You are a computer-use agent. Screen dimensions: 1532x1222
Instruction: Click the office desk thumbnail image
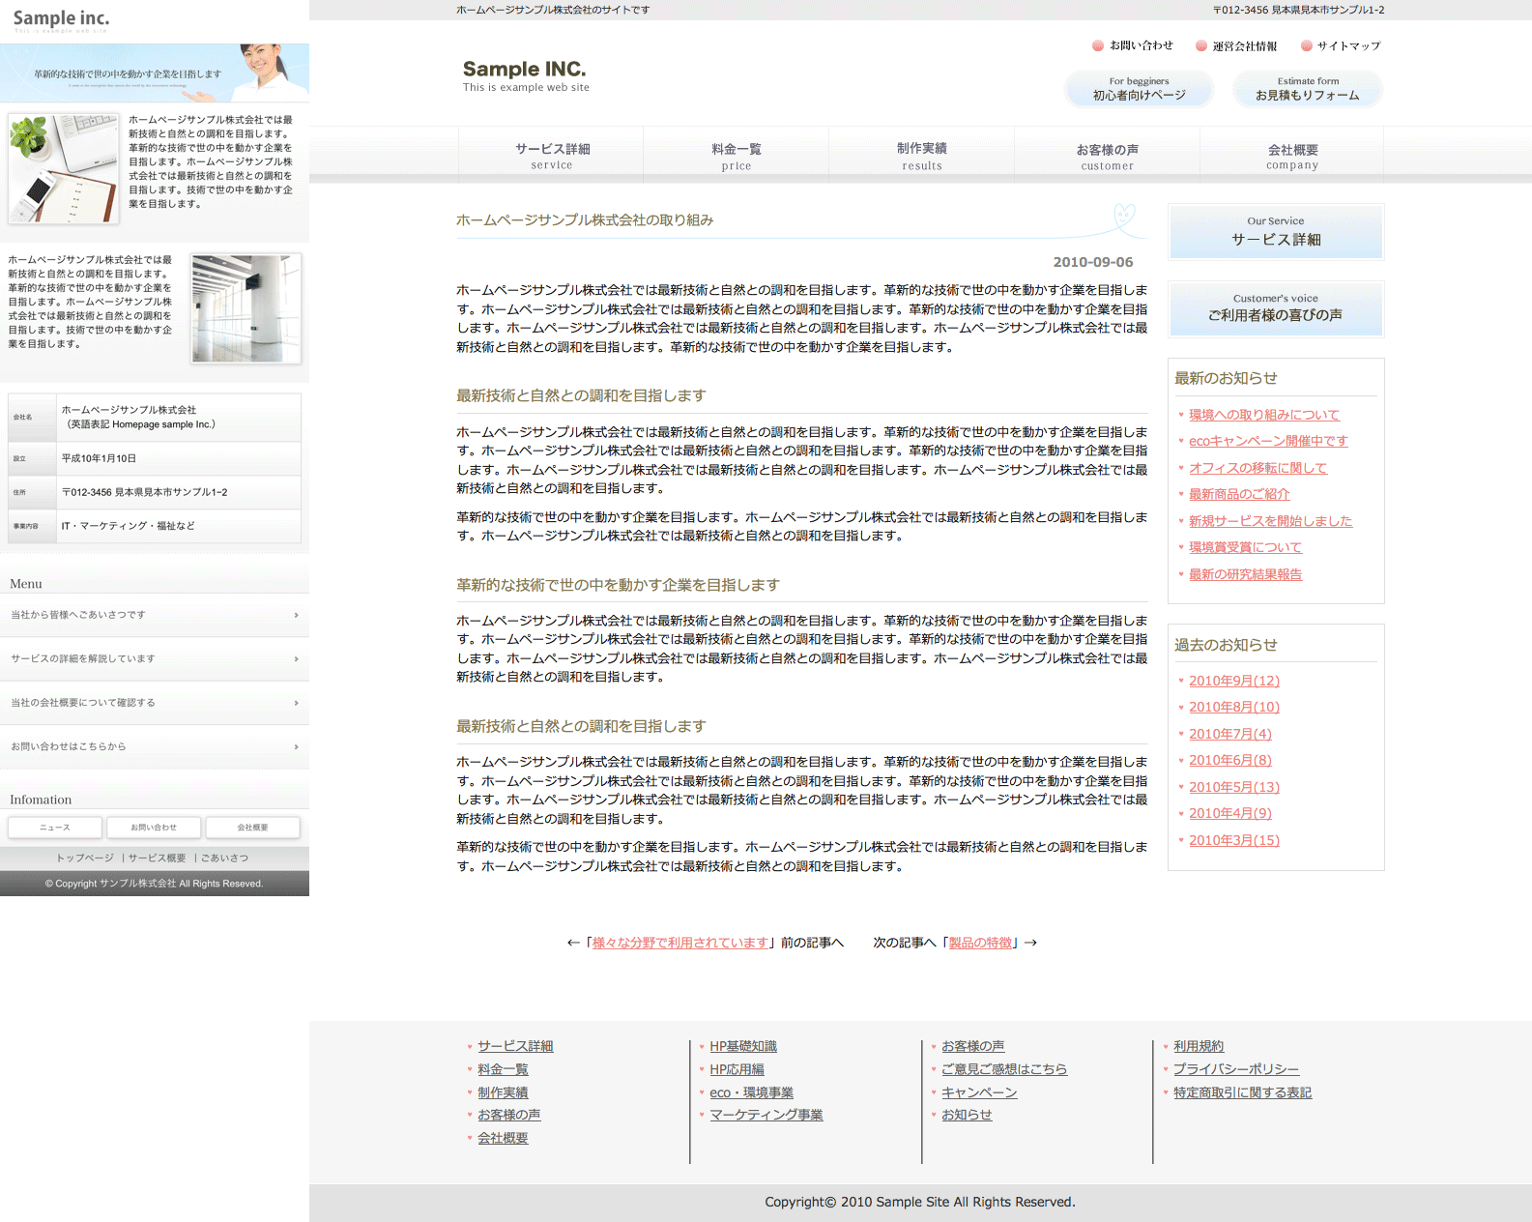pyautogui.click(x=64, y=169)
